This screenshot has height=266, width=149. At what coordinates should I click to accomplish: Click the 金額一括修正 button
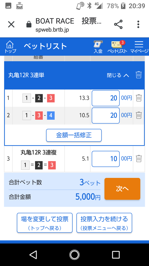coord(74,135)
